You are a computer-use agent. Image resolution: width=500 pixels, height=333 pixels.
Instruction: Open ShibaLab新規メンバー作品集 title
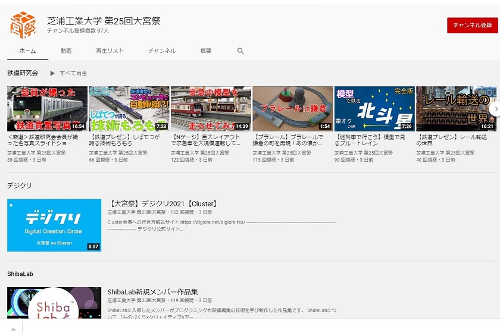point(152,292)
